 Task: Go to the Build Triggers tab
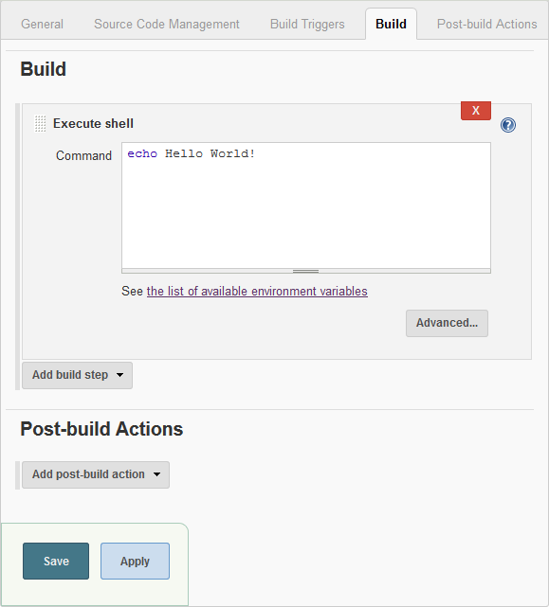point(307,24)
